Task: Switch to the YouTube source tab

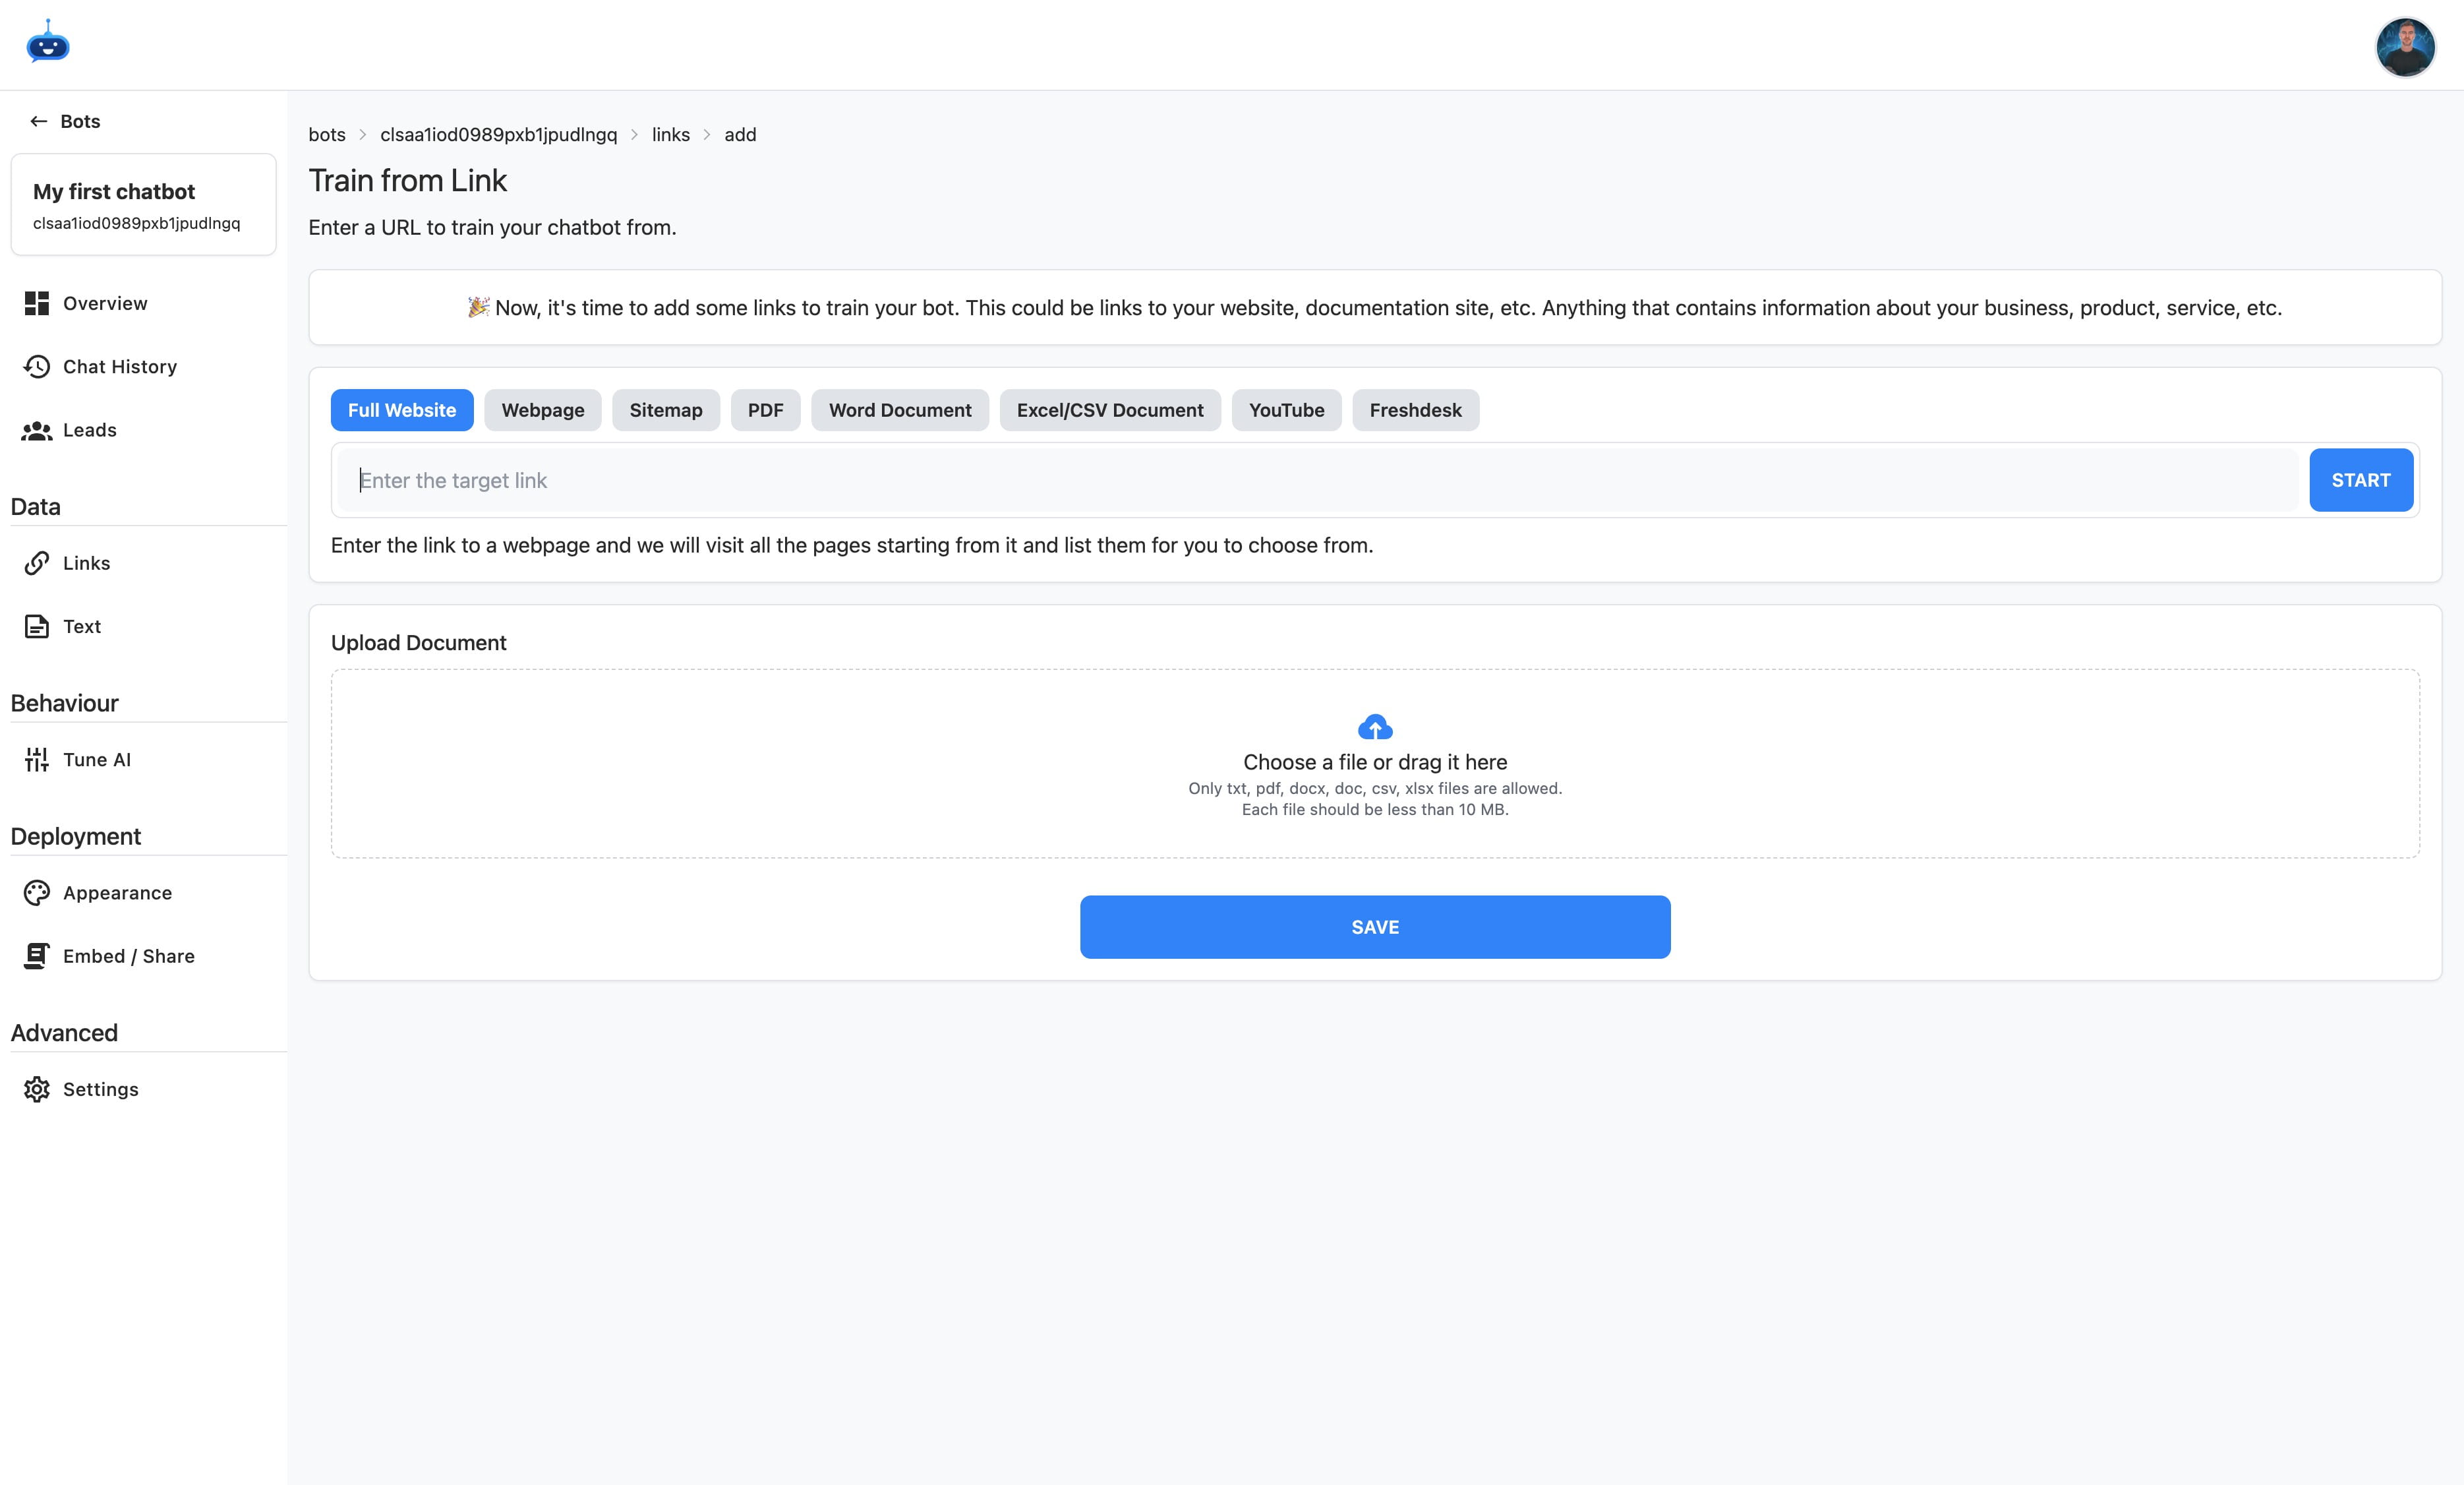Action: (1286, 410)
